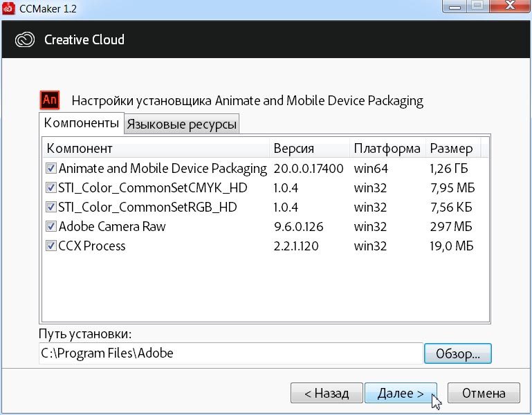532x415 pixels.
Task: Click version value 2.2.1.120
Action: 296,246
